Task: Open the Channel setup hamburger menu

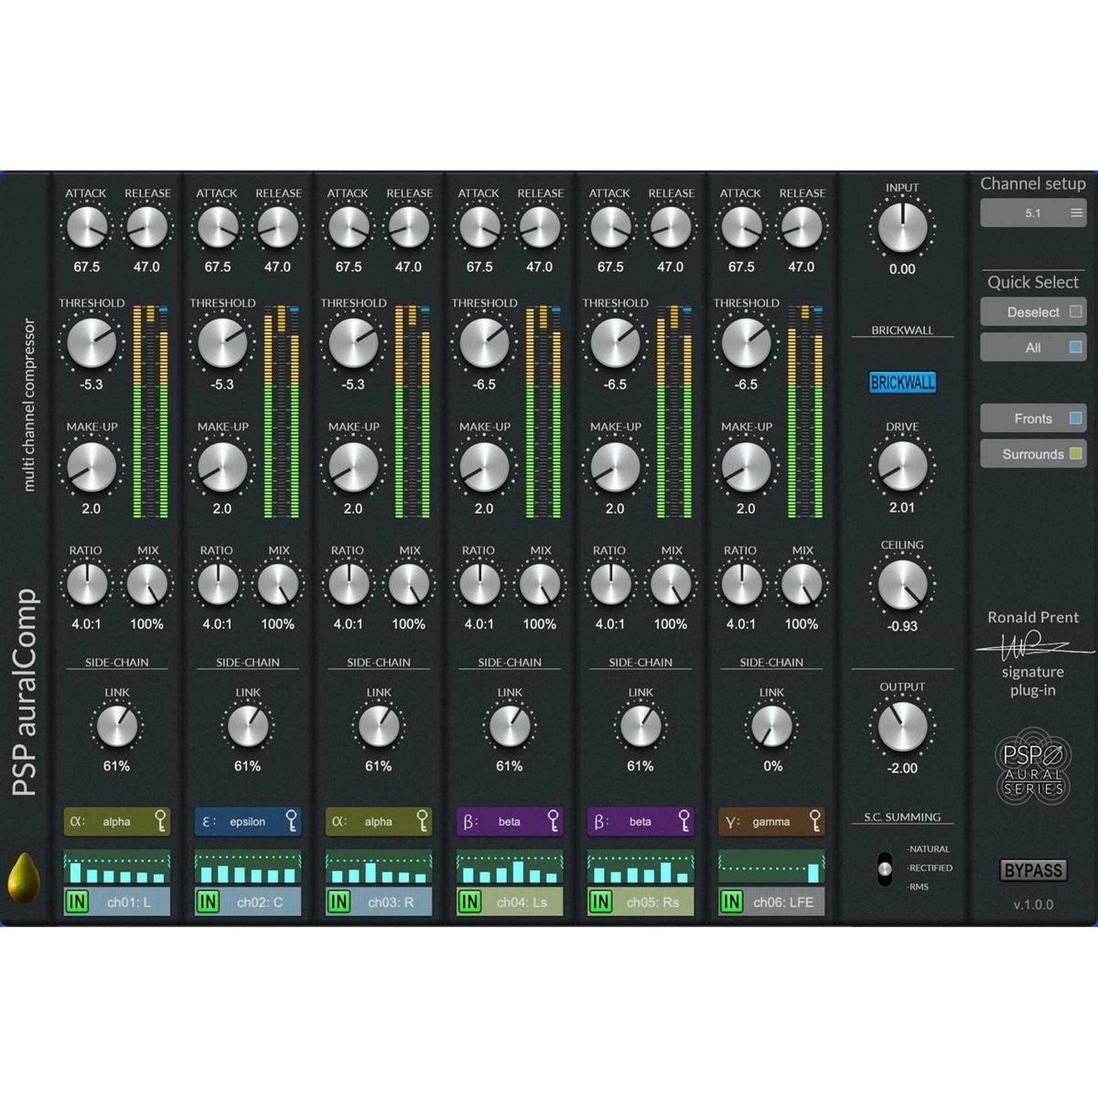Action: point(1076,213)
